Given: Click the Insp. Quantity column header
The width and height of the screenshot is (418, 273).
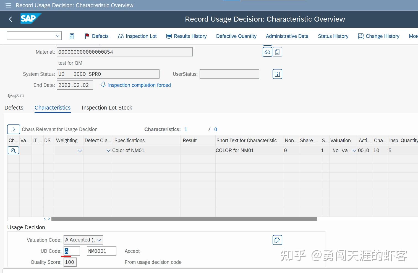Looking at the screenshot, I should pyautogui.click(x=403, y=141).
